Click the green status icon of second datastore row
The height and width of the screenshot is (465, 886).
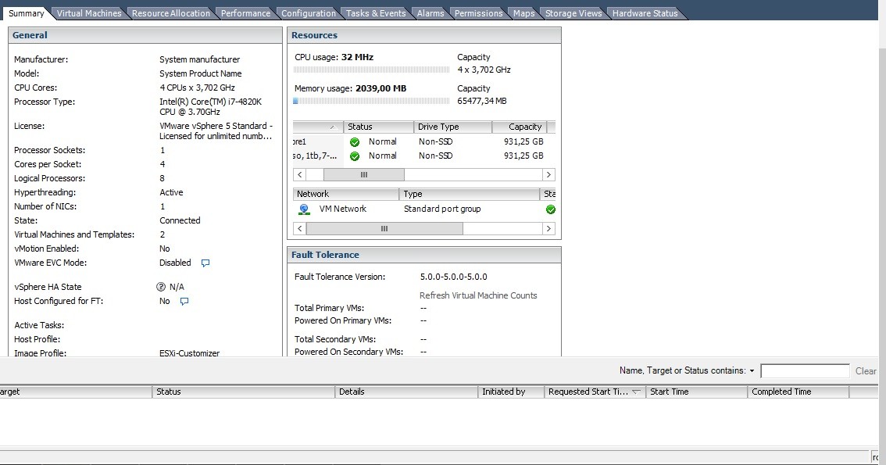pos(355,156)
